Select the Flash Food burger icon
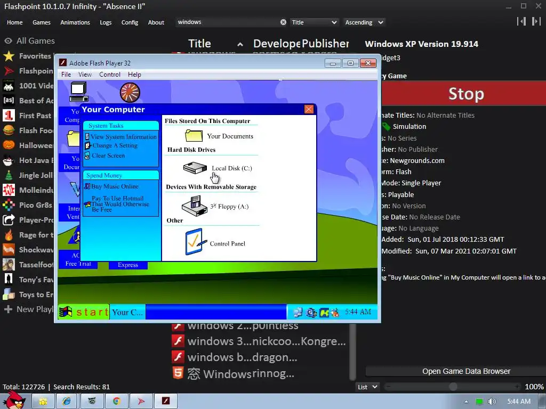 click(9, 130)
